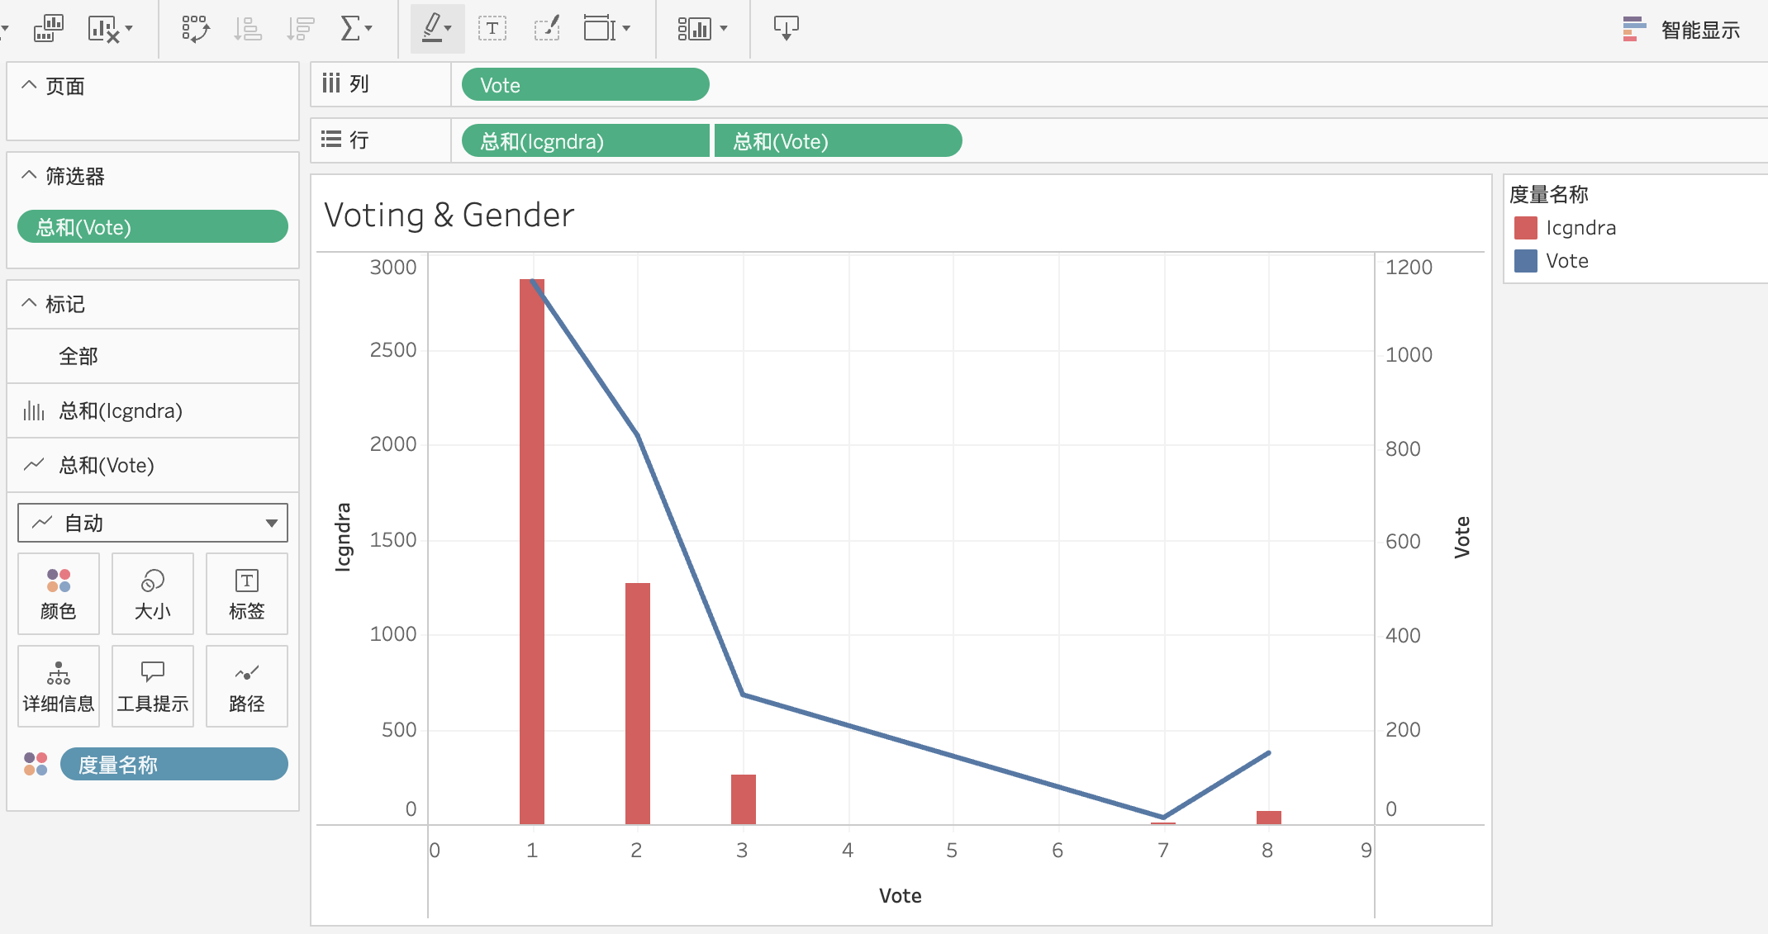Viewport: 1768px width, 934px height.
Task: Open the fit view dropdown
Action: (x=607, y=29)
